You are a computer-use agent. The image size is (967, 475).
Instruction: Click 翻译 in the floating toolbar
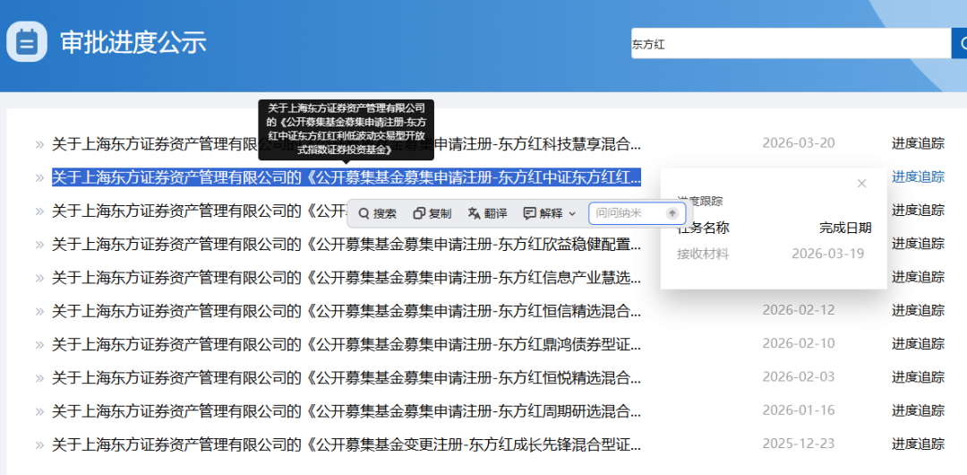(487, 213)
